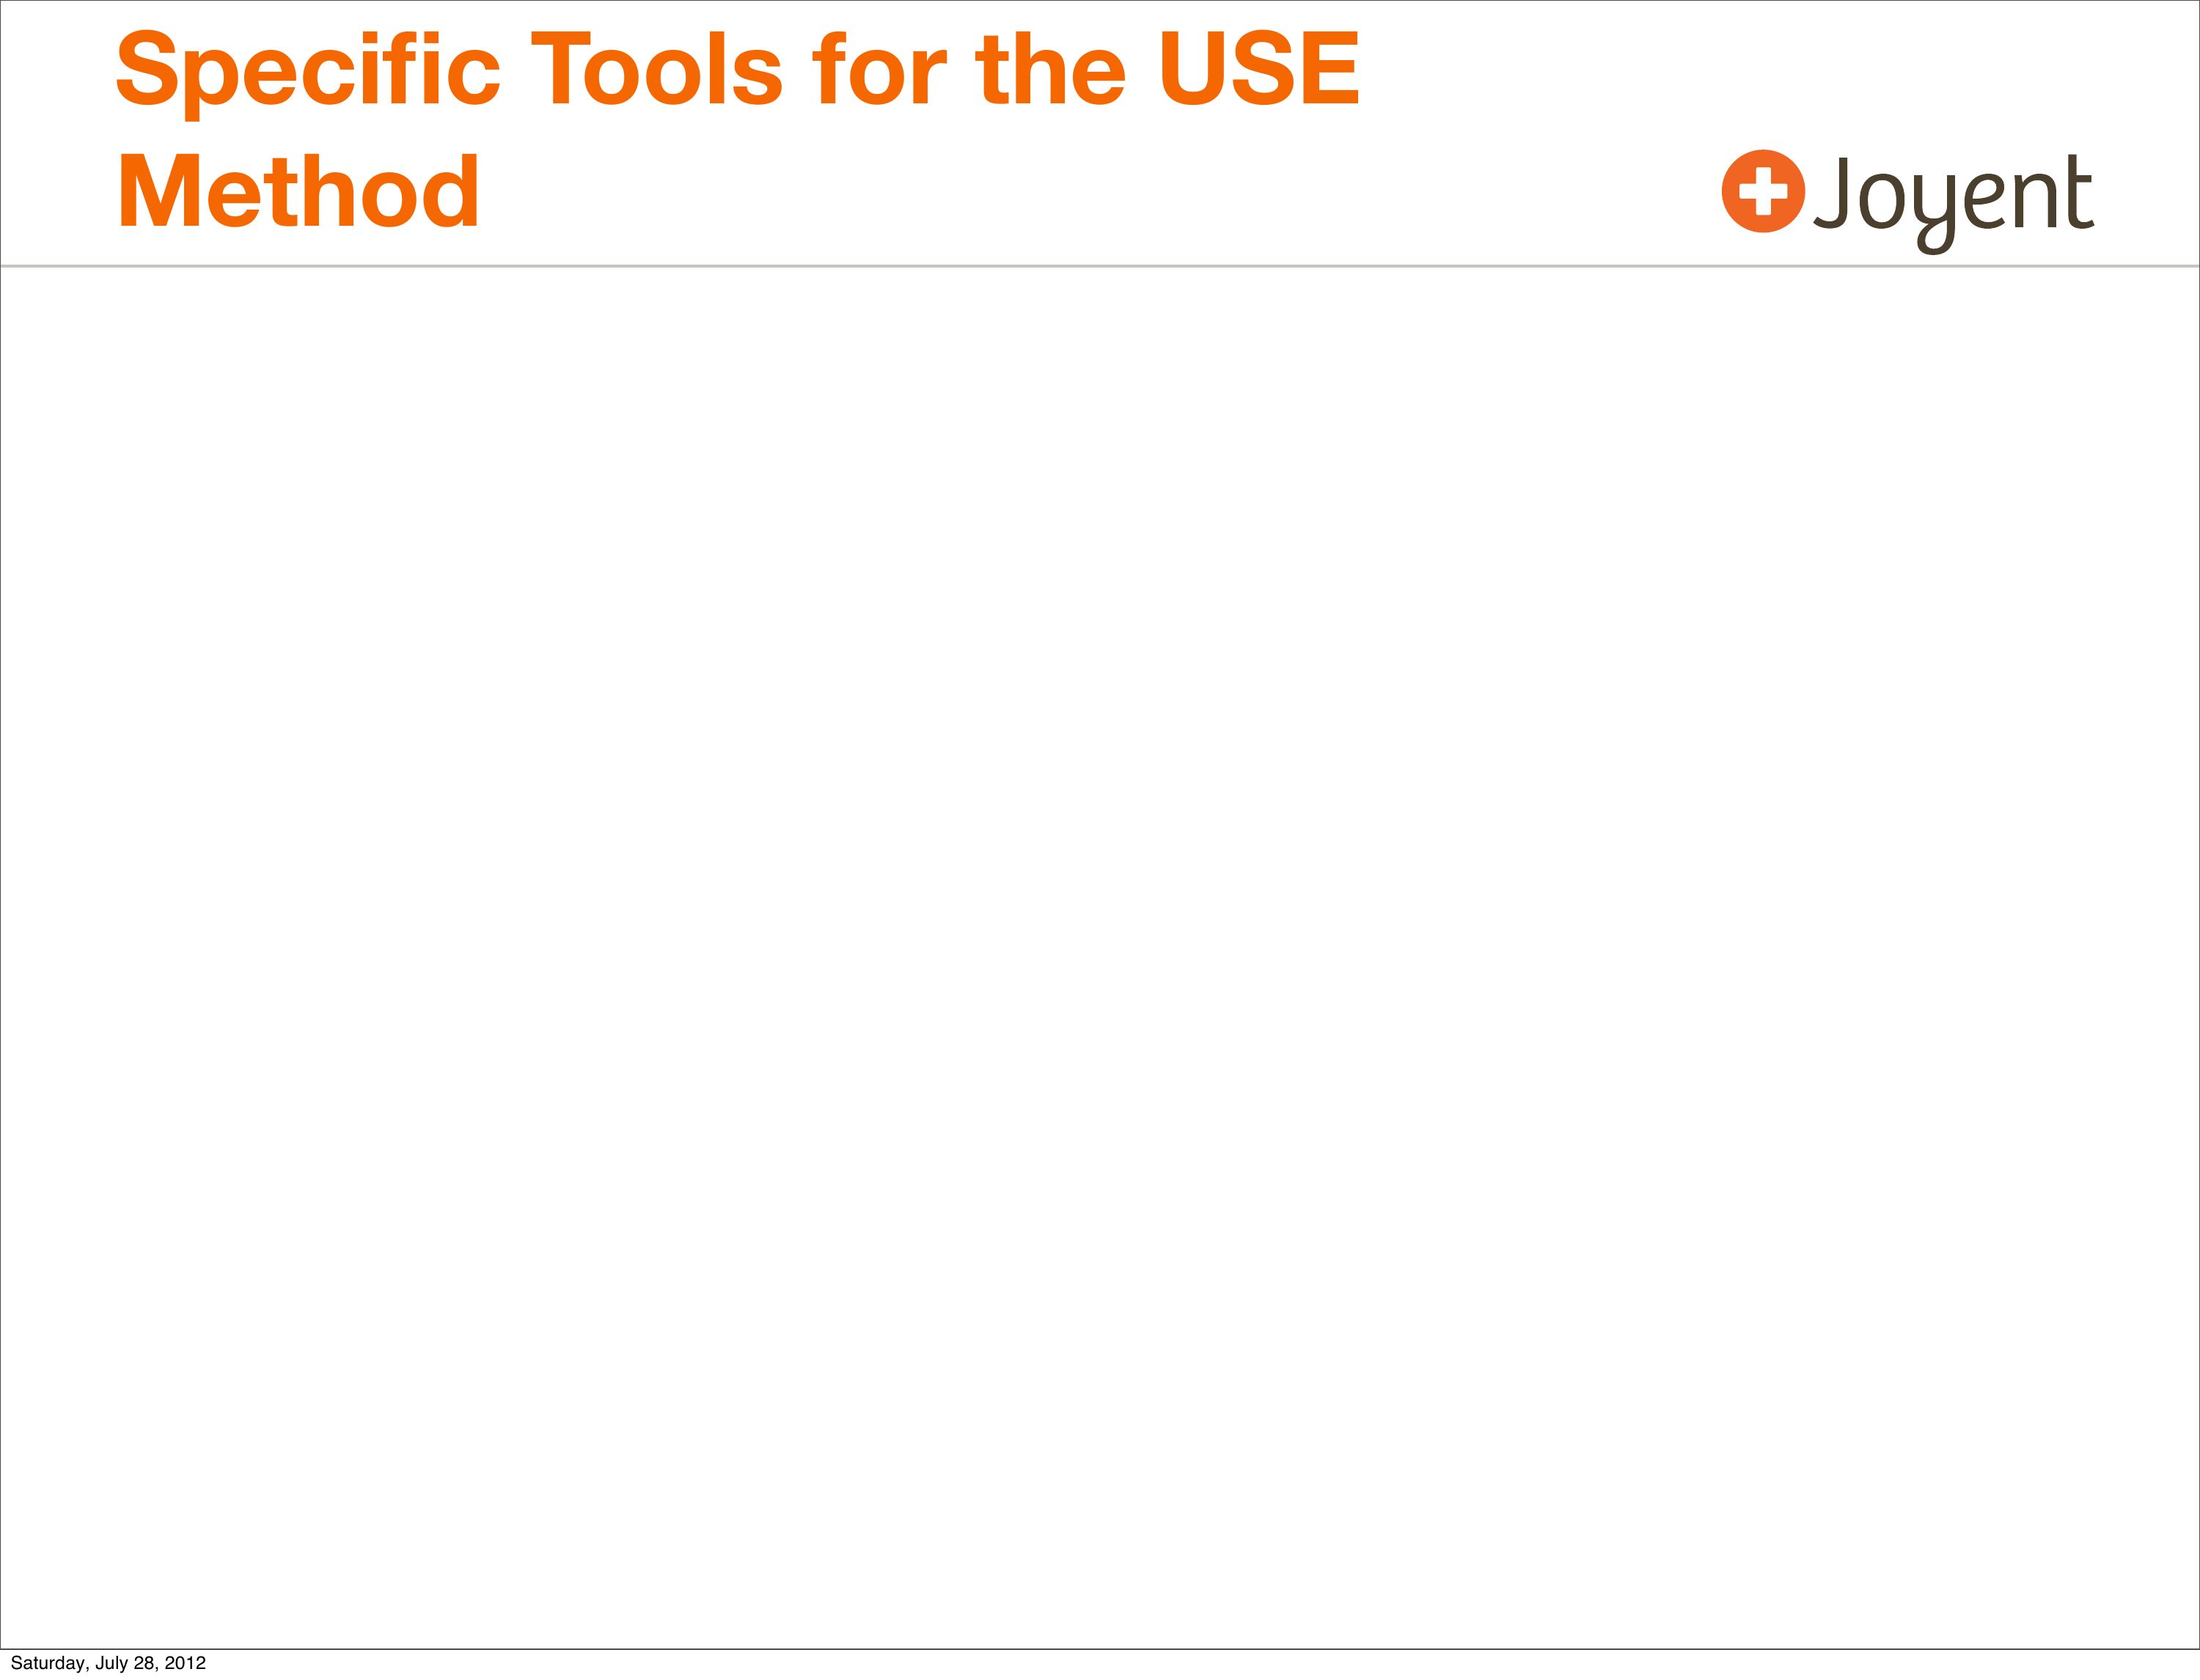This screenshot has height=1680, width=2200.
Task: Click the word "for" in the heading
Action: [x=879, y=71]
